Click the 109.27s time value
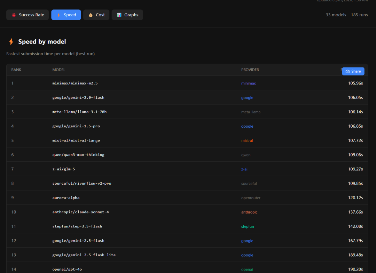Screen dimensions: 376x273 coord(355,169)
